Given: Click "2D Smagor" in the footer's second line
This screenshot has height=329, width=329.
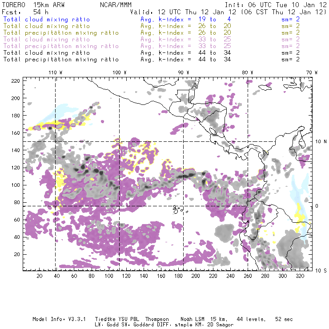Looking at the screenshot, I should pos(221,325).
